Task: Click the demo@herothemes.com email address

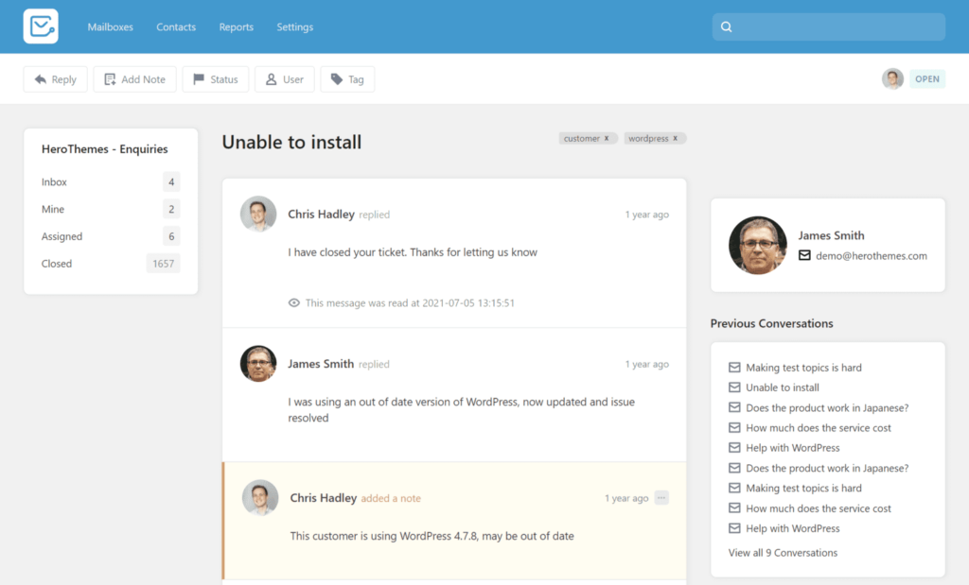Action: tap(872, 255)
